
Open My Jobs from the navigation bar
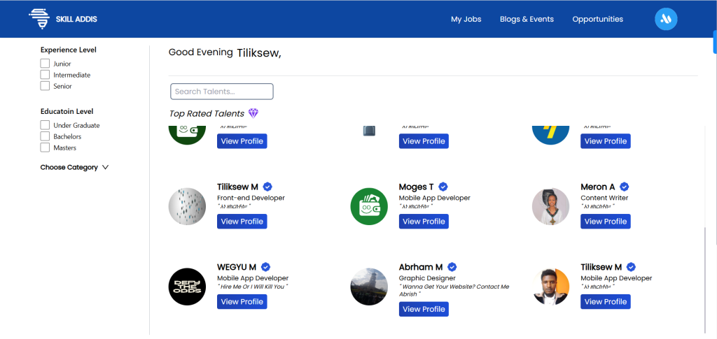click(x=466, y=19)
